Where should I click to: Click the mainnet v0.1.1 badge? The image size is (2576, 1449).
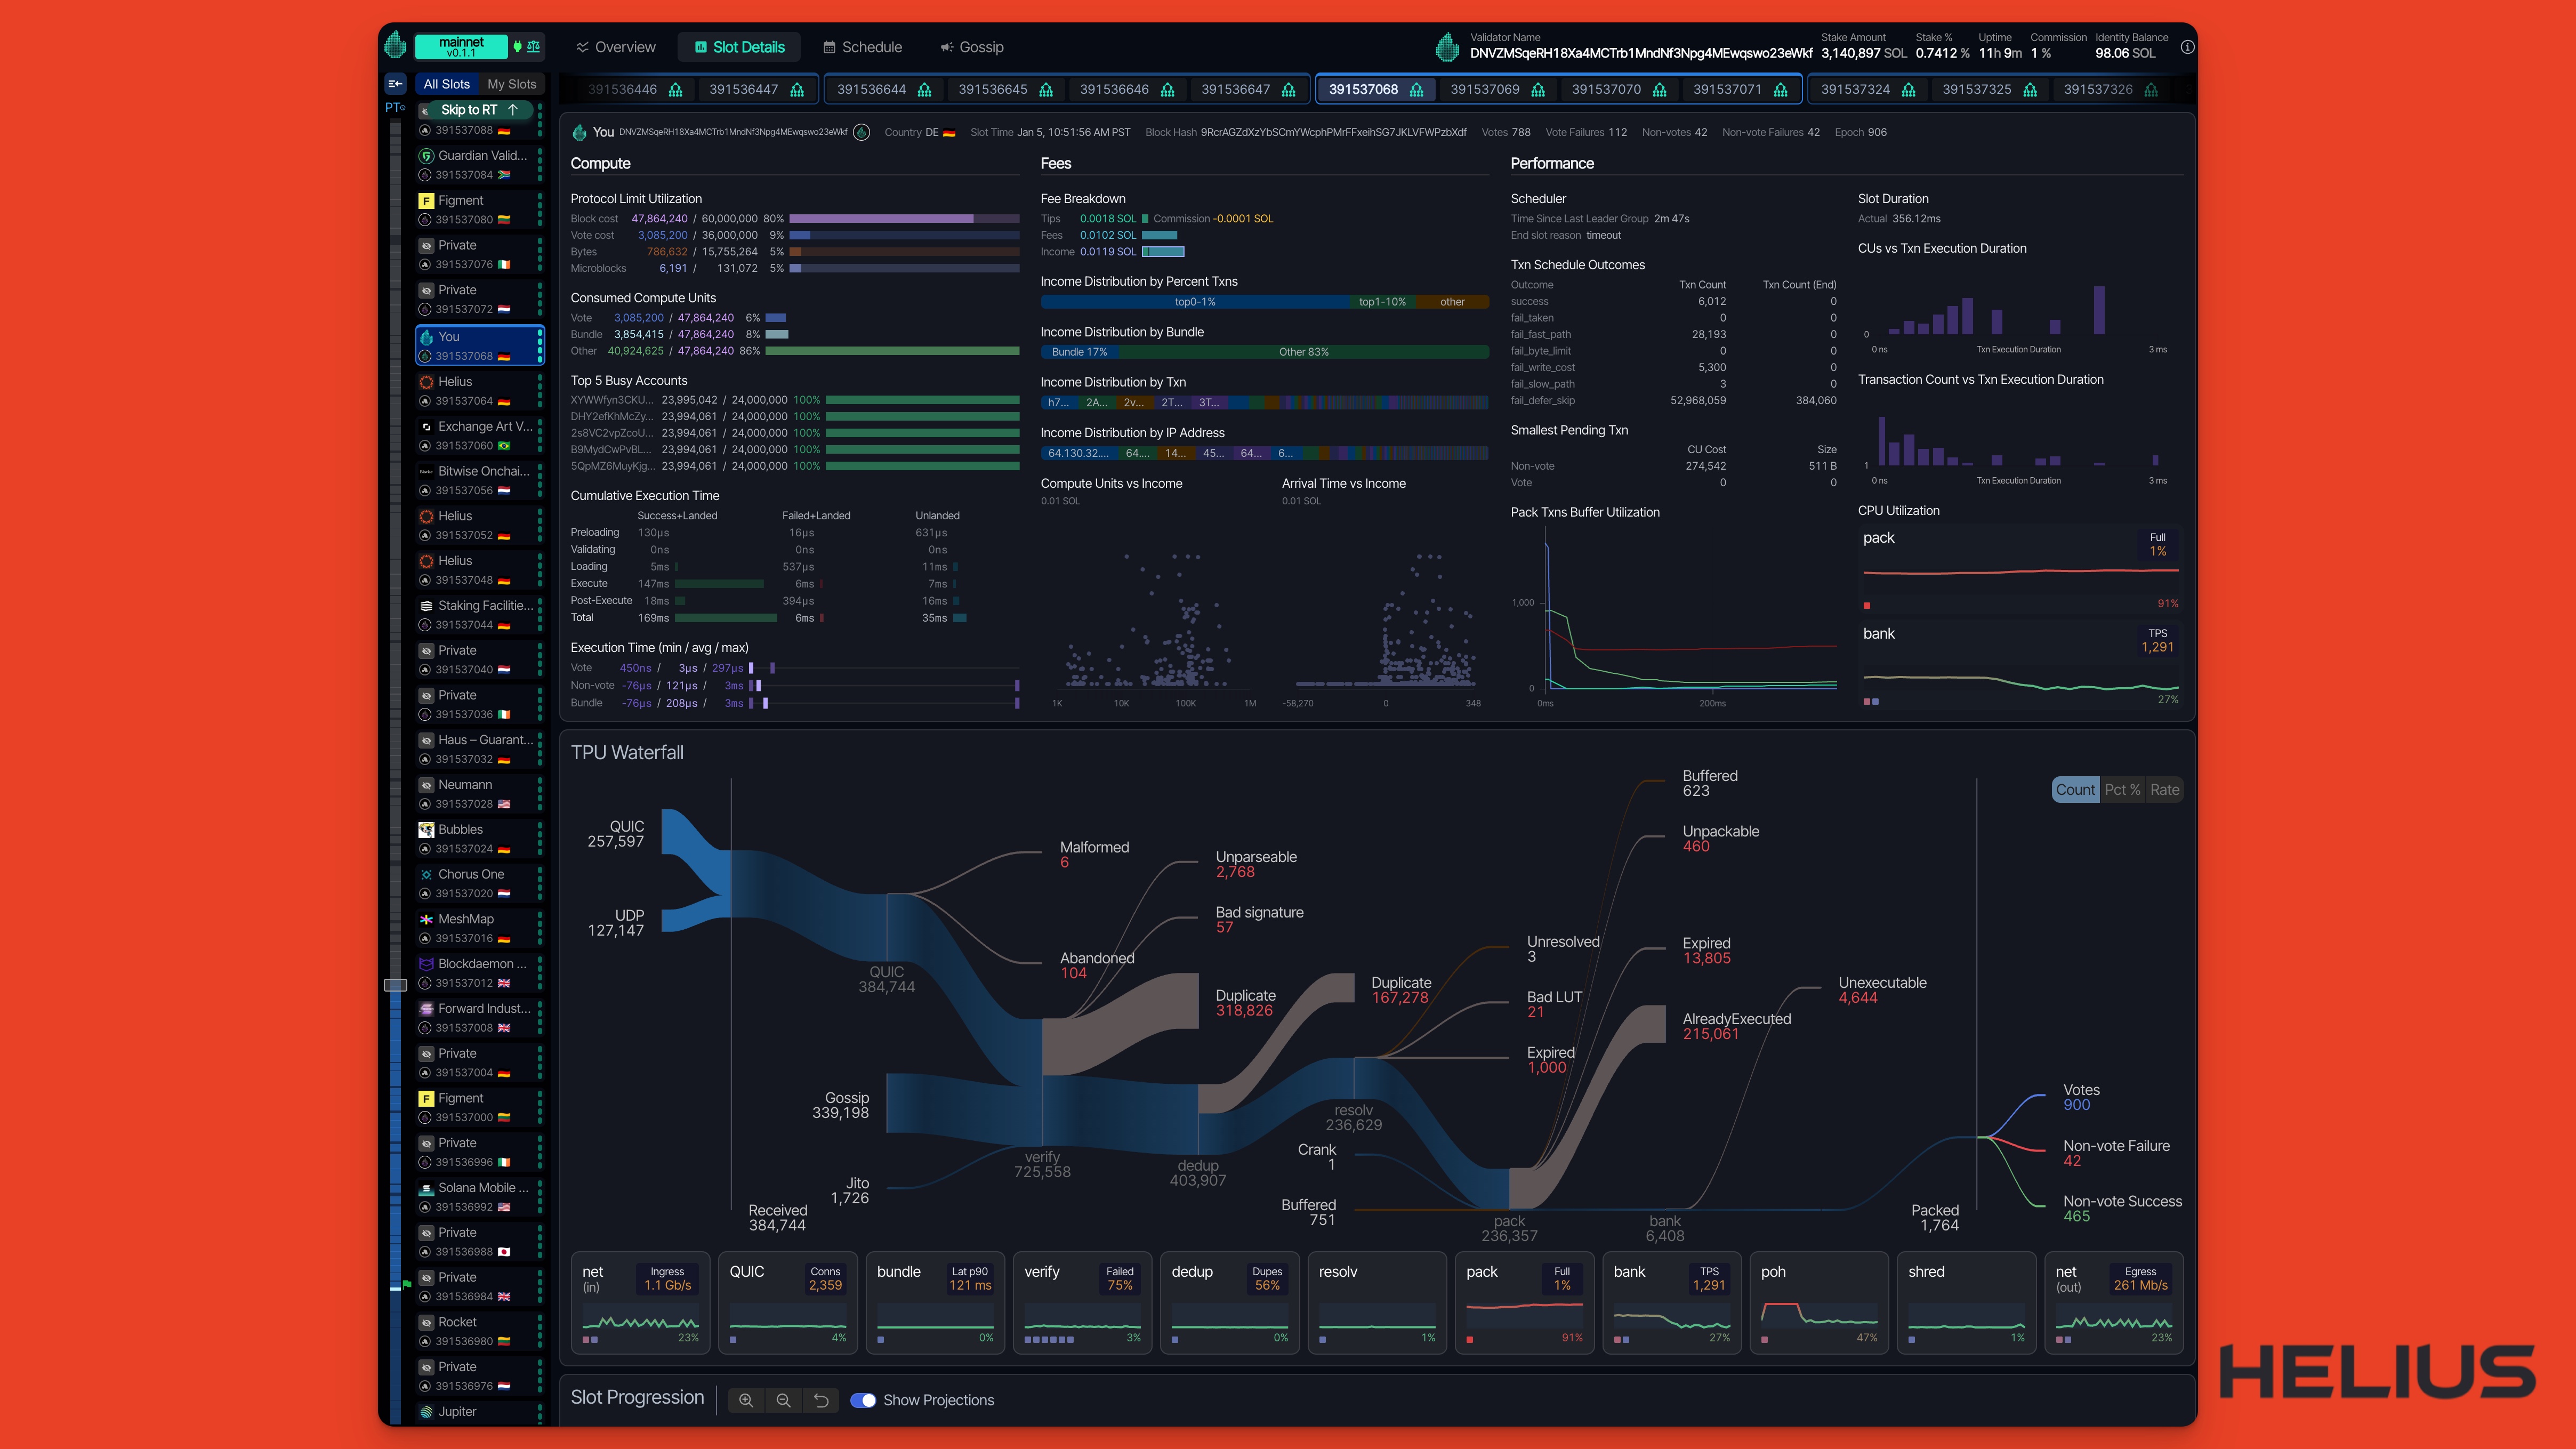[461, 46]
